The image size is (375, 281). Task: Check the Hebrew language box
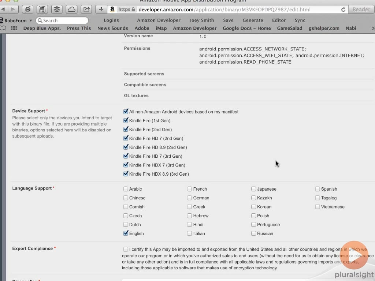[x=189, y=216]
